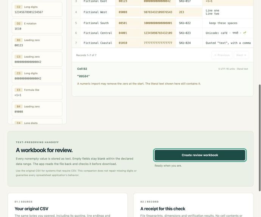Click the 'Records 1–7 of 7' label
The height and width of the screenshot is (217, 261).
coord(86,55)
